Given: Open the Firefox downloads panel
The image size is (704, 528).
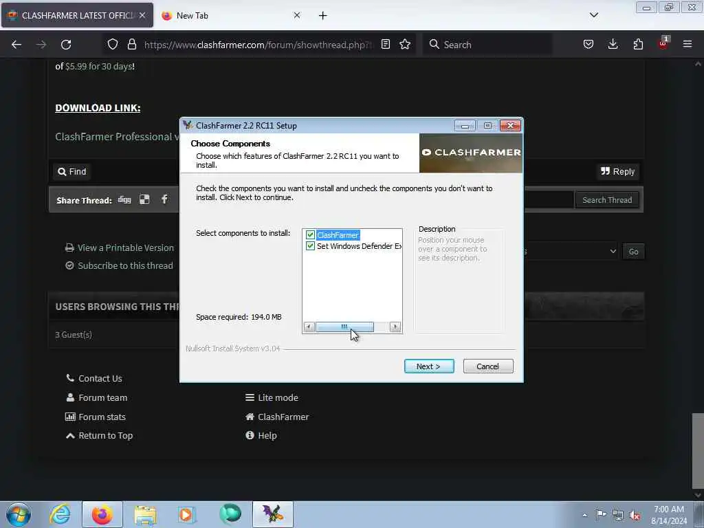Looking at the screenshot, I should click(613, 45).
